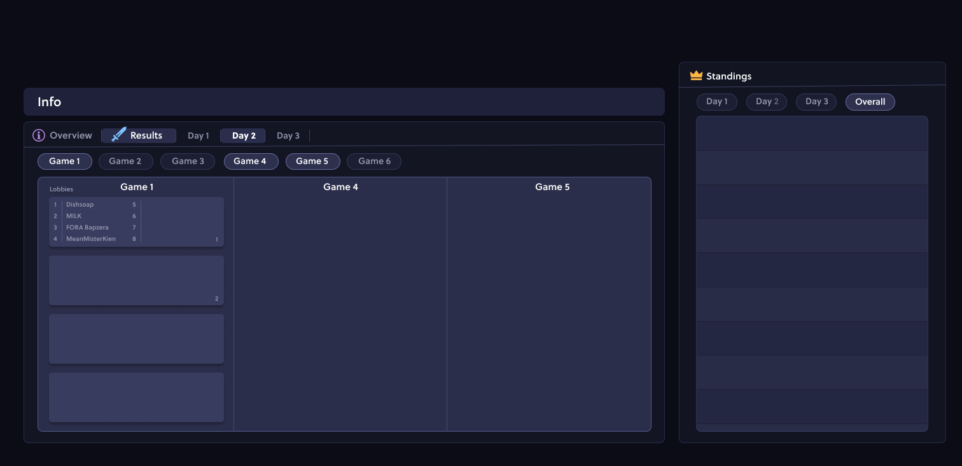Disable the Game 5 filter pill
962x466 pixels.
[312, 161]
